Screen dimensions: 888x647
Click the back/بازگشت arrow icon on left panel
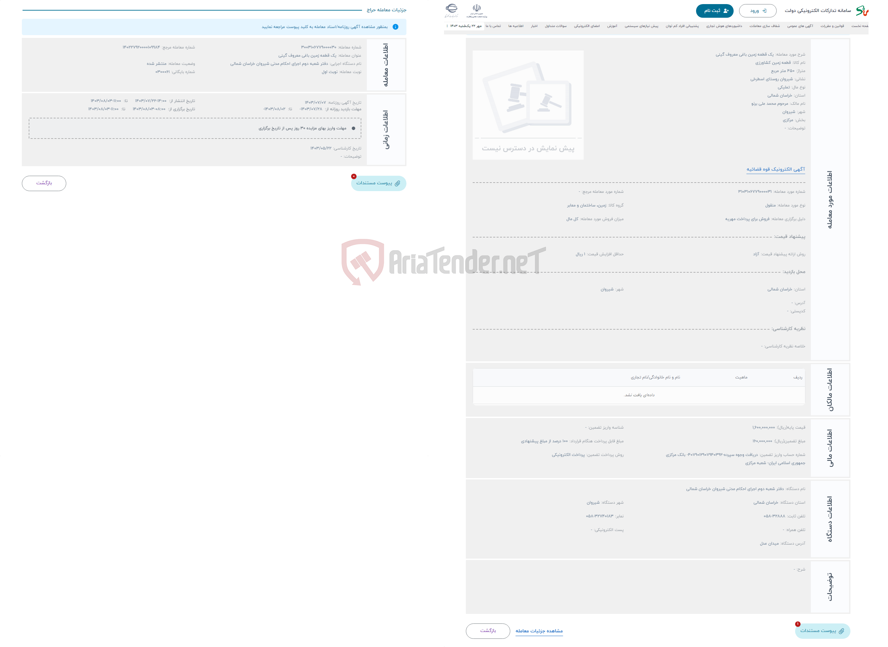click(x=44, y=183)
